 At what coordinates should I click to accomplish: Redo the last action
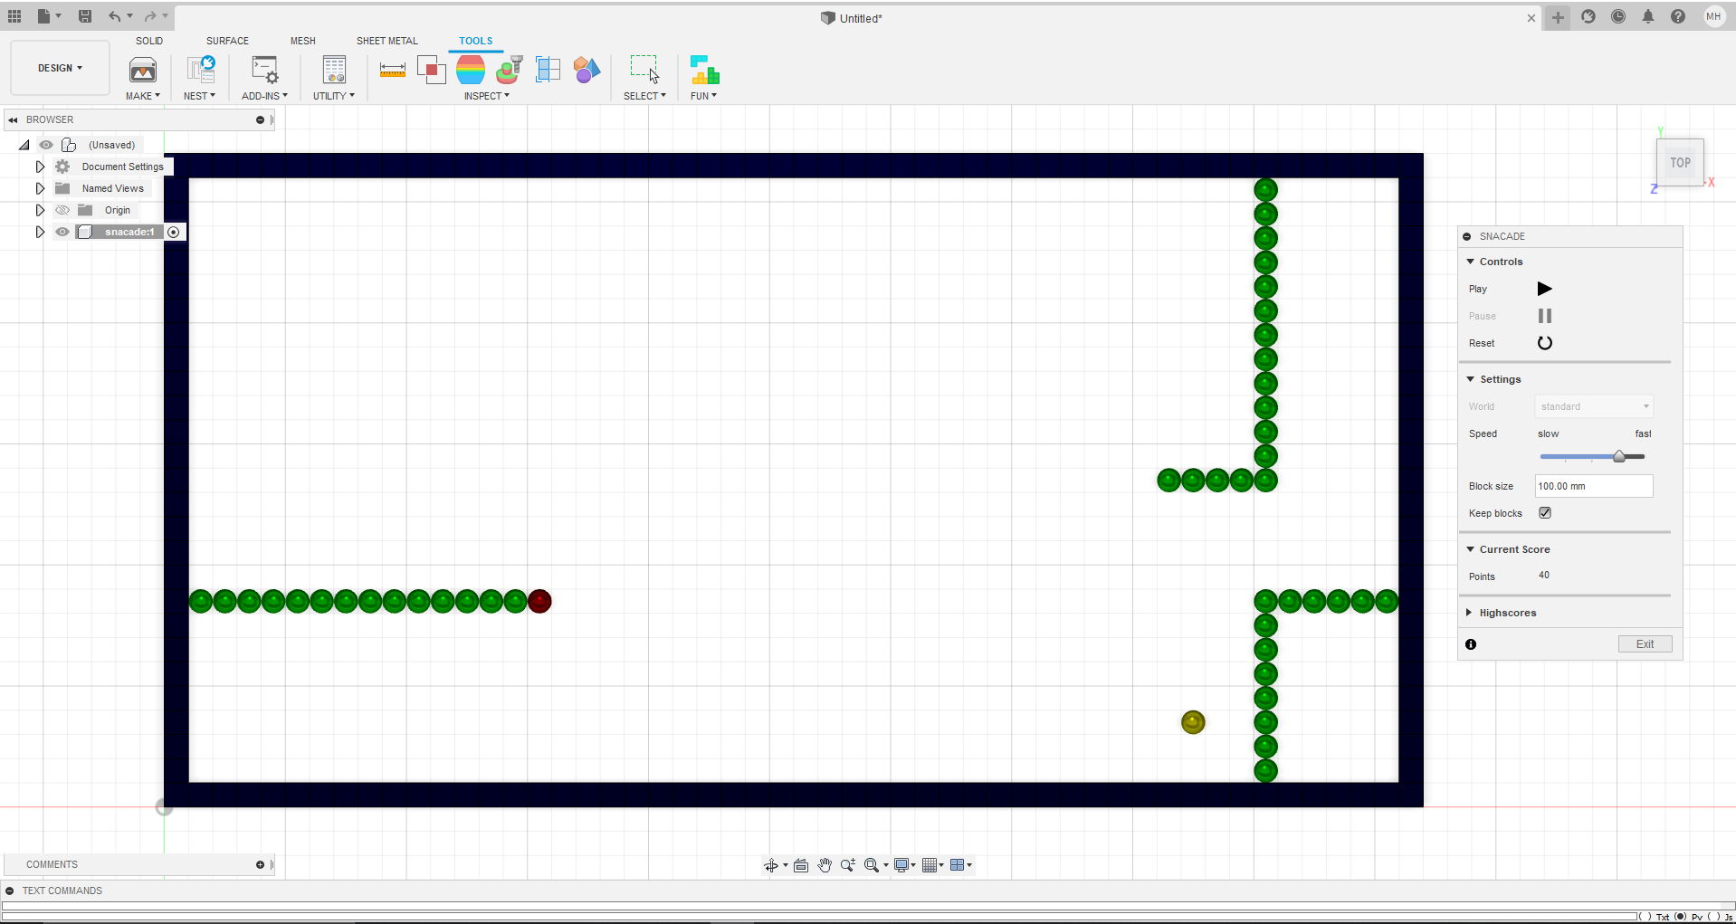tap(150, 16)
